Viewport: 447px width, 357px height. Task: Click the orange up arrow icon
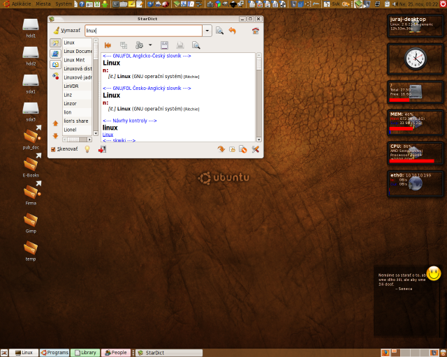55,123
